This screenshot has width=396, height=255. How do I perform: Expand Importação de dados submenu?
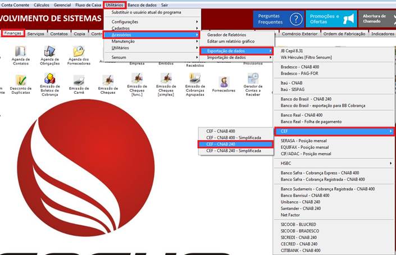coord(236,57)
